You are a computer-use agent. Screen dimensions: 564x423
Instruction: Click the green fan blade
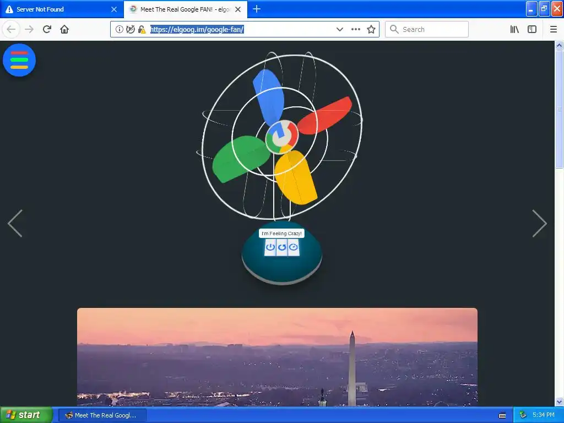coord(241,158)
